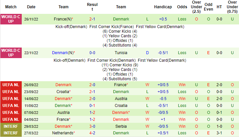Click the Handicap column header
Image resolution: width=239 pixels, height=137 pixels.
[163, 7]
